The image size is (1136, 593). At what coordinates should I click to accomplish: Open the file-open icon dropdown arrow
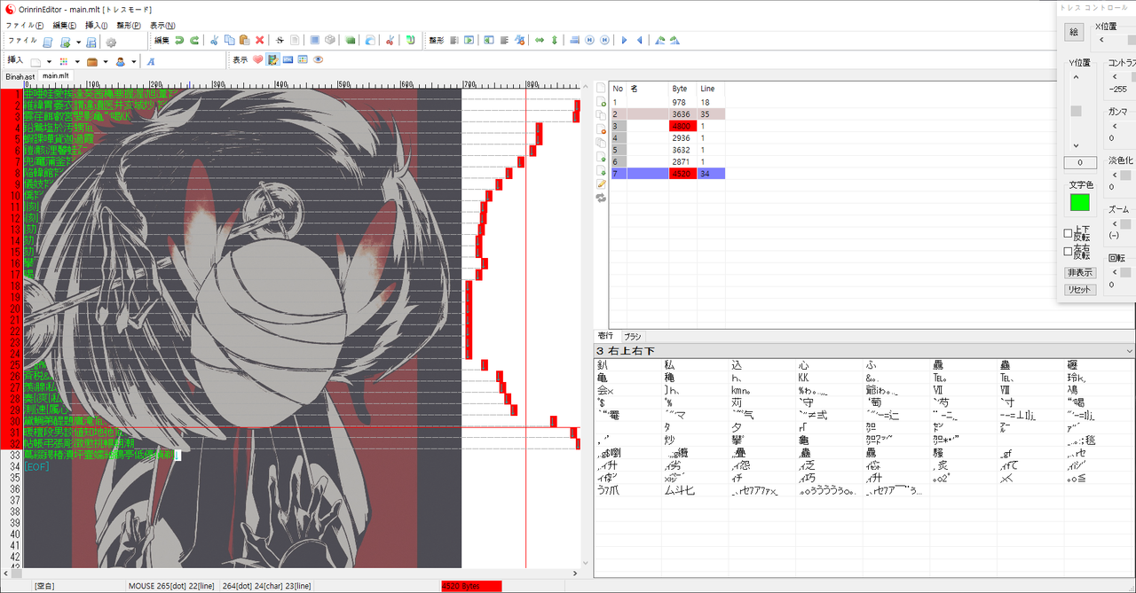pyautogui.click(x=78, y=42)
